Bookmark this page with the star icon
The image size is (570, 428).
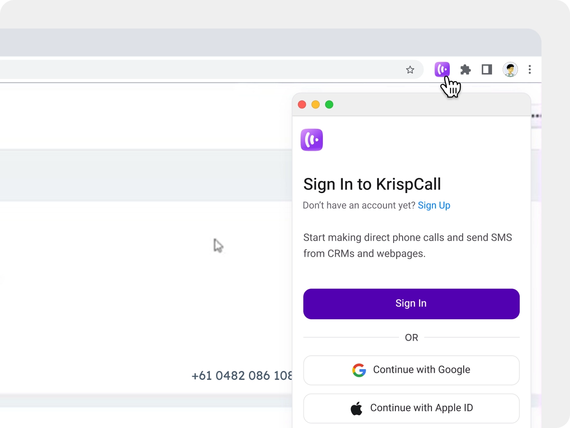pos(410,70)
